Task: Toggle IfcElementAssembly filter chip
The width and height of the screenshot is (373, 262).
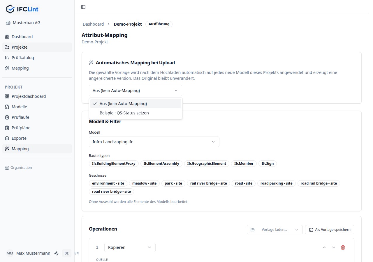Action: pos(161,164)
